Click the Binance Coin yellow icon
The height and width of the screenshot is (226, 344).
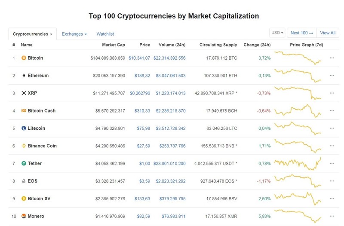coord(24,146)
